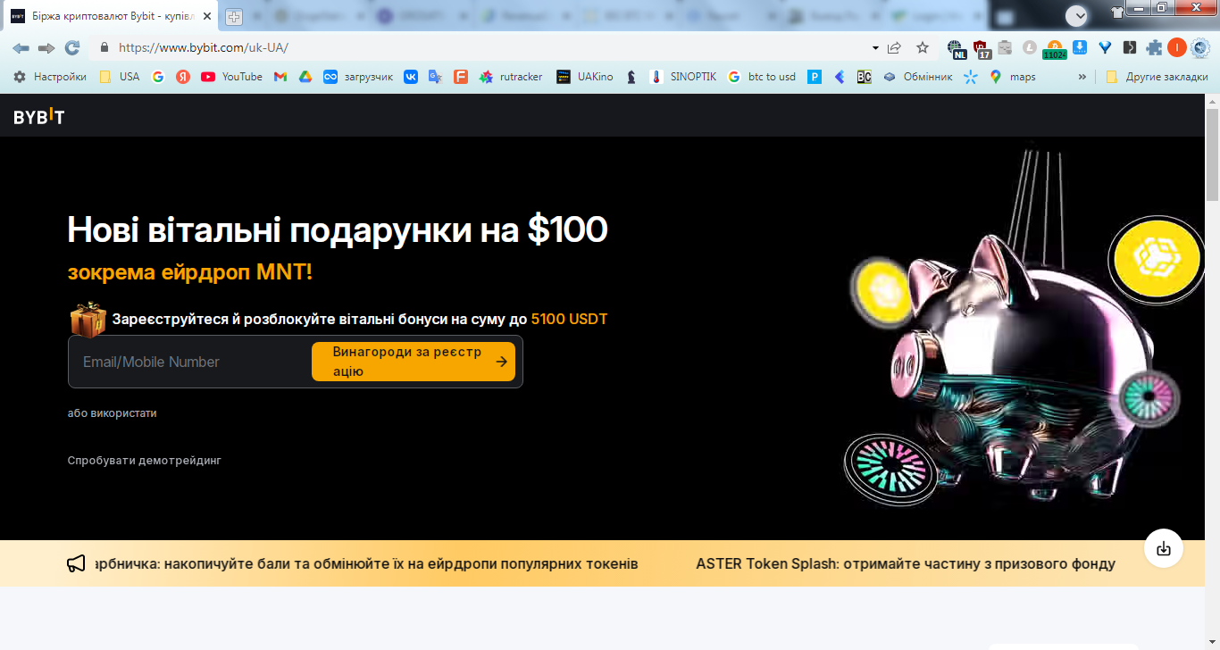Open the Google Drive bookmark icon
The image size is (1220, 650).
305,77
